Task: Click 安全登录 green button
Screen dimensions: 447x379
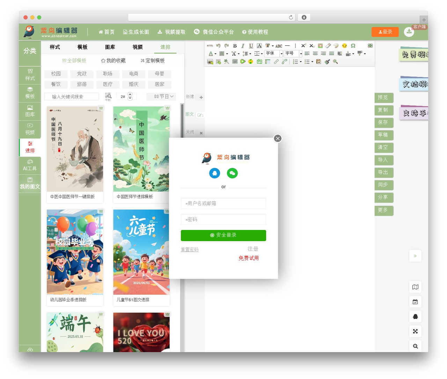Action: [x=223, y=235]
